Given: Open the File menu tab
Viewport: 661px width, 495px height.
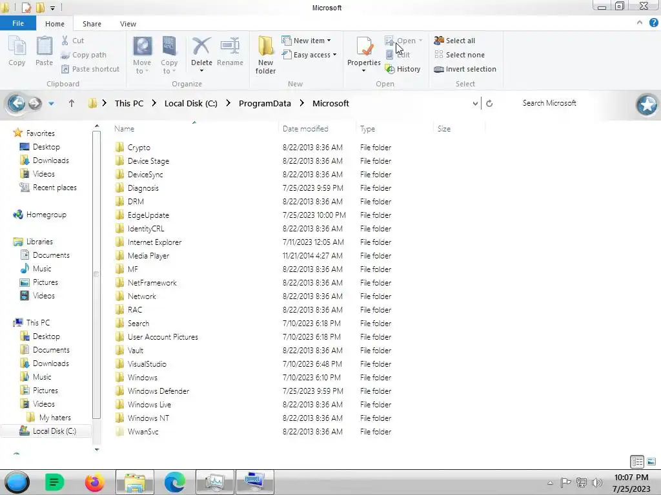Looking at the screenshot, I should click(18, 23).
